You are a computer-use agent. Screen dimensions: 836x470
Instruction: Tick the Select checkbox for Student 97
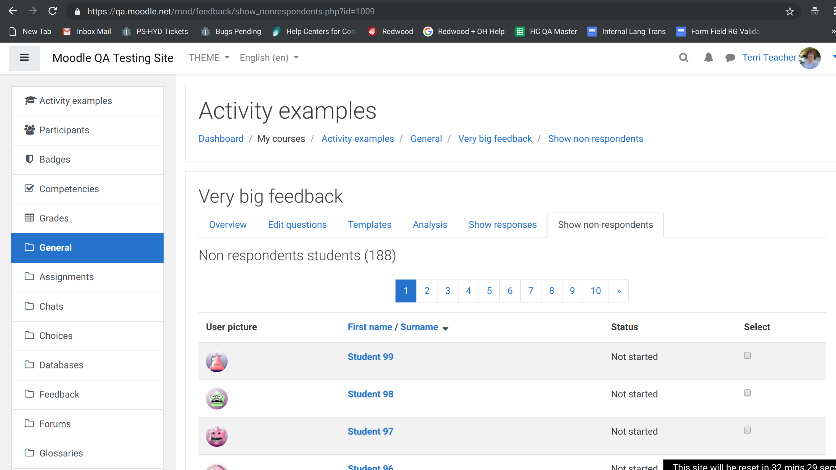tap(747, 430)
